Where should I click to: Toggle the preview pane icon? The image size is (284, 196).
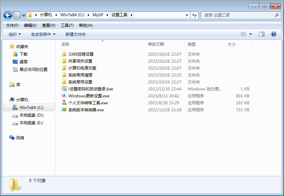tap(262, 34)
